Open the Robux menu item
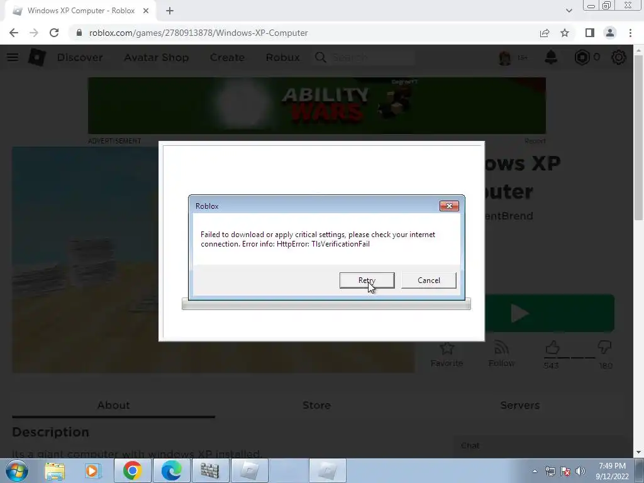This screenshot has width=644, height=483. [x=282, y=57]
